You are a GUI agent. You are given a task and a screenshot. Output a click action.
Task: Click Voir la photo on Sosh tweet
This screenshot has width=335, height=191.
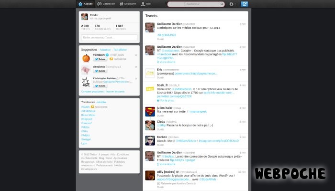point(166,100)
